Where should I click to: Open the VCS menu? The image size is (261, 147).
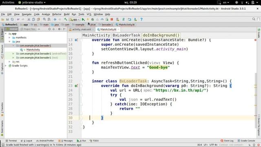[89, 14]
